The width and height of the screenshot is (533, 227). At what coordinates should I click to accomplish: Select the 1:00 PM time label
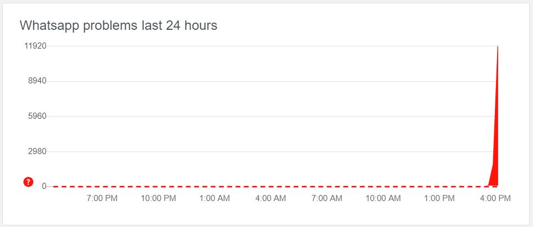click(440, 198)
